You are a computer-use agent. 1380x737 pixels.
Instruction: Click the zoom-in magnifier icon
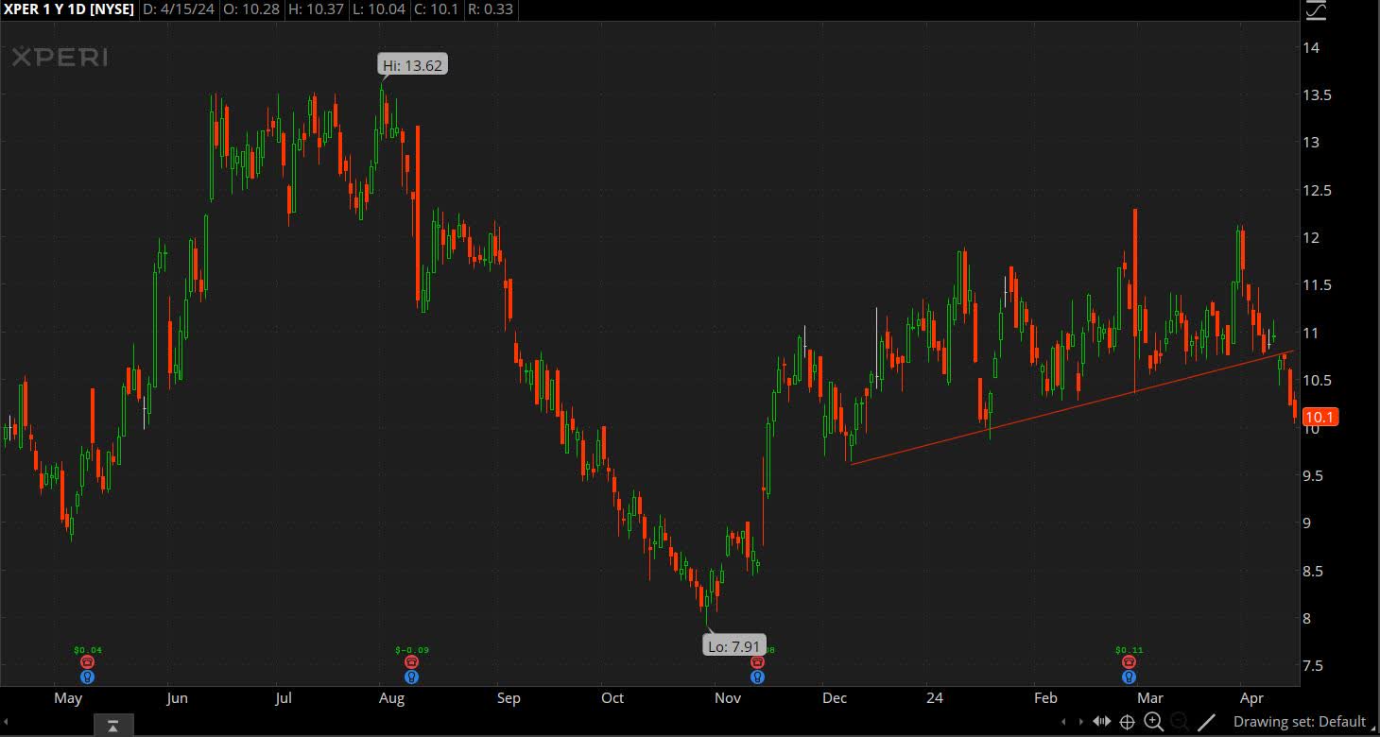tap(1152, 721)
